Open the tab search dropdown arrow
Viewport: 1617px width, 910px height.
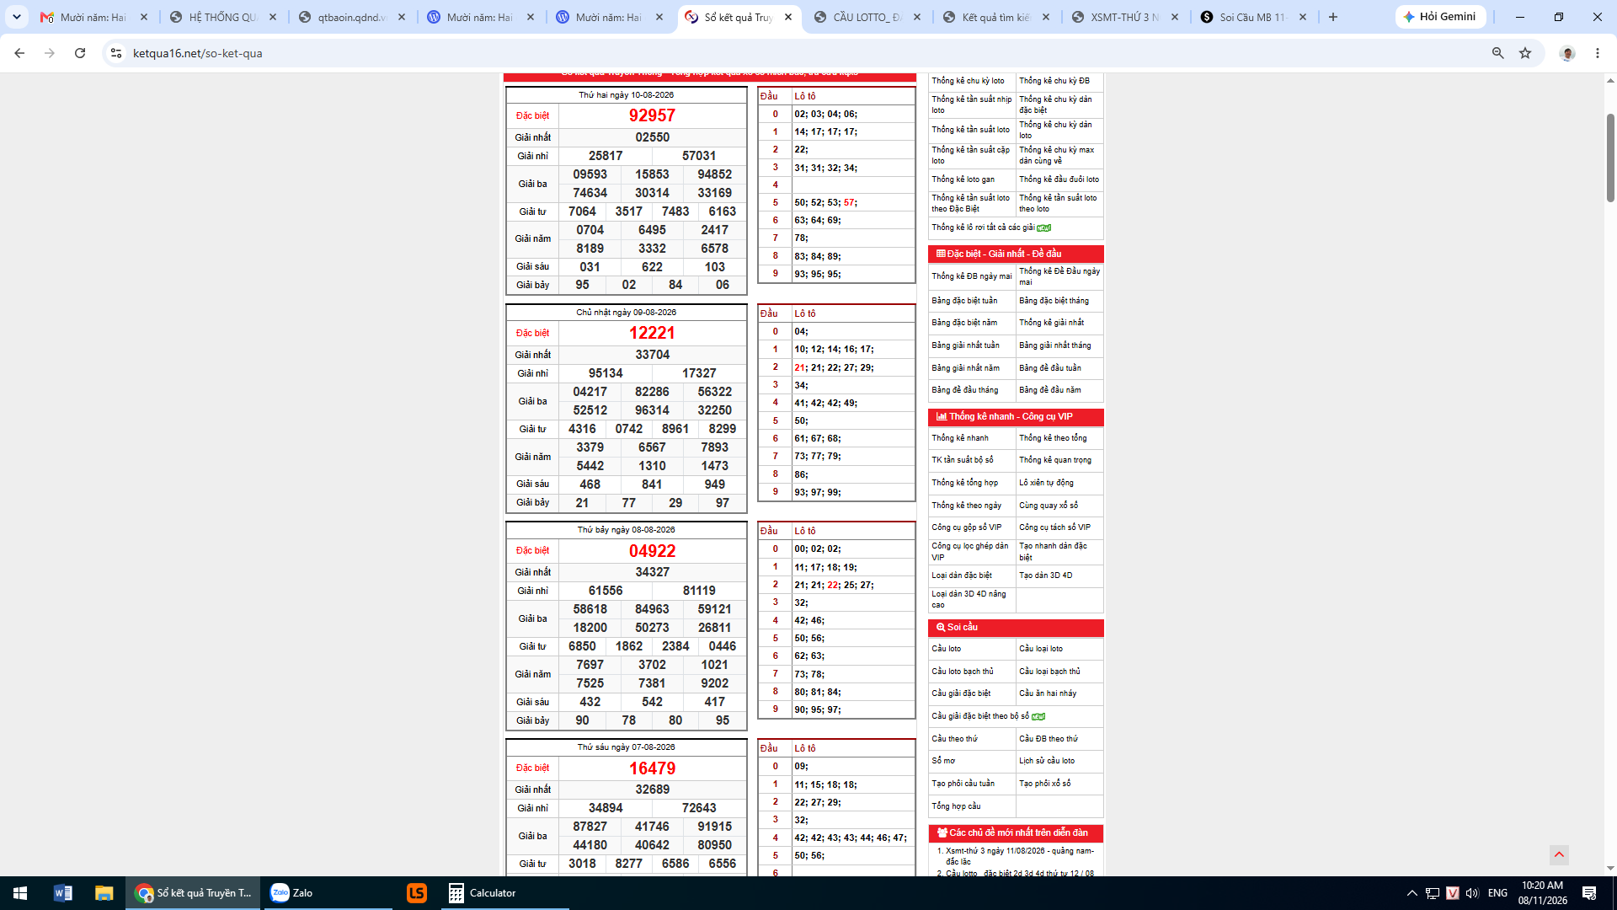(x=17, y=17)
